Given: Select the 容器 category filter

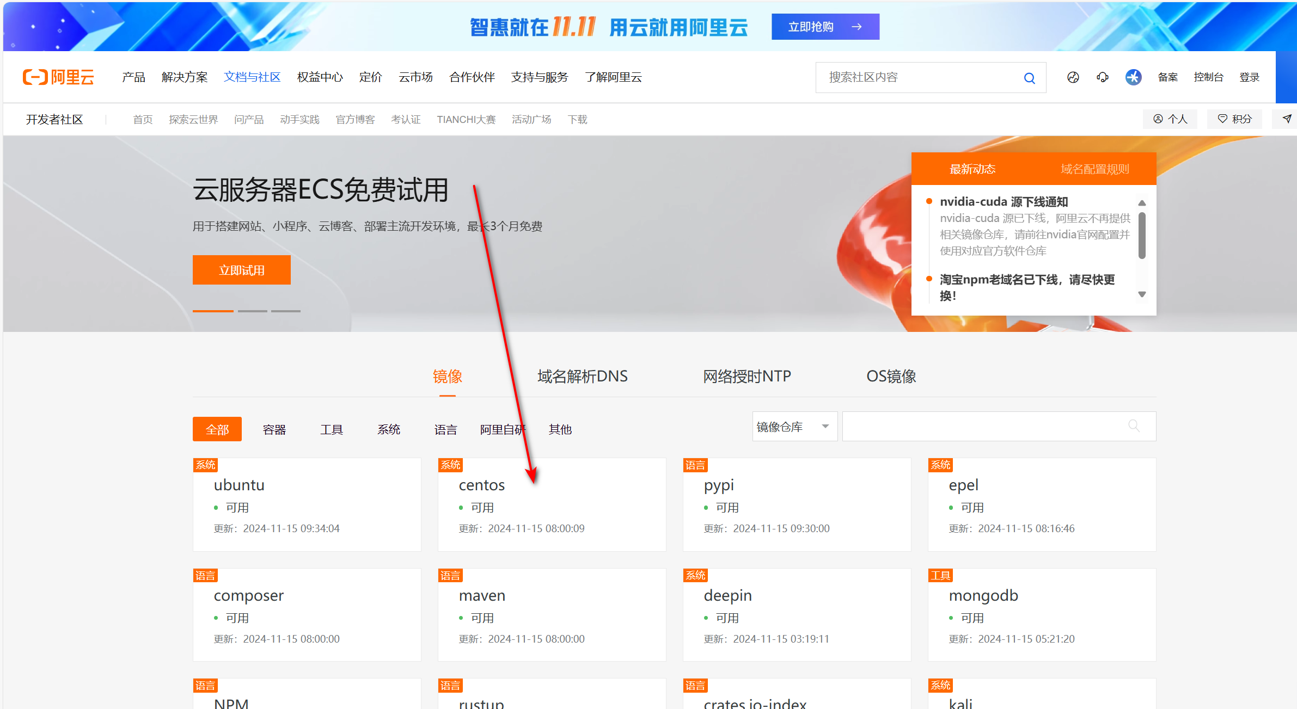Looking at the screenshot, I should click(274, 429).
